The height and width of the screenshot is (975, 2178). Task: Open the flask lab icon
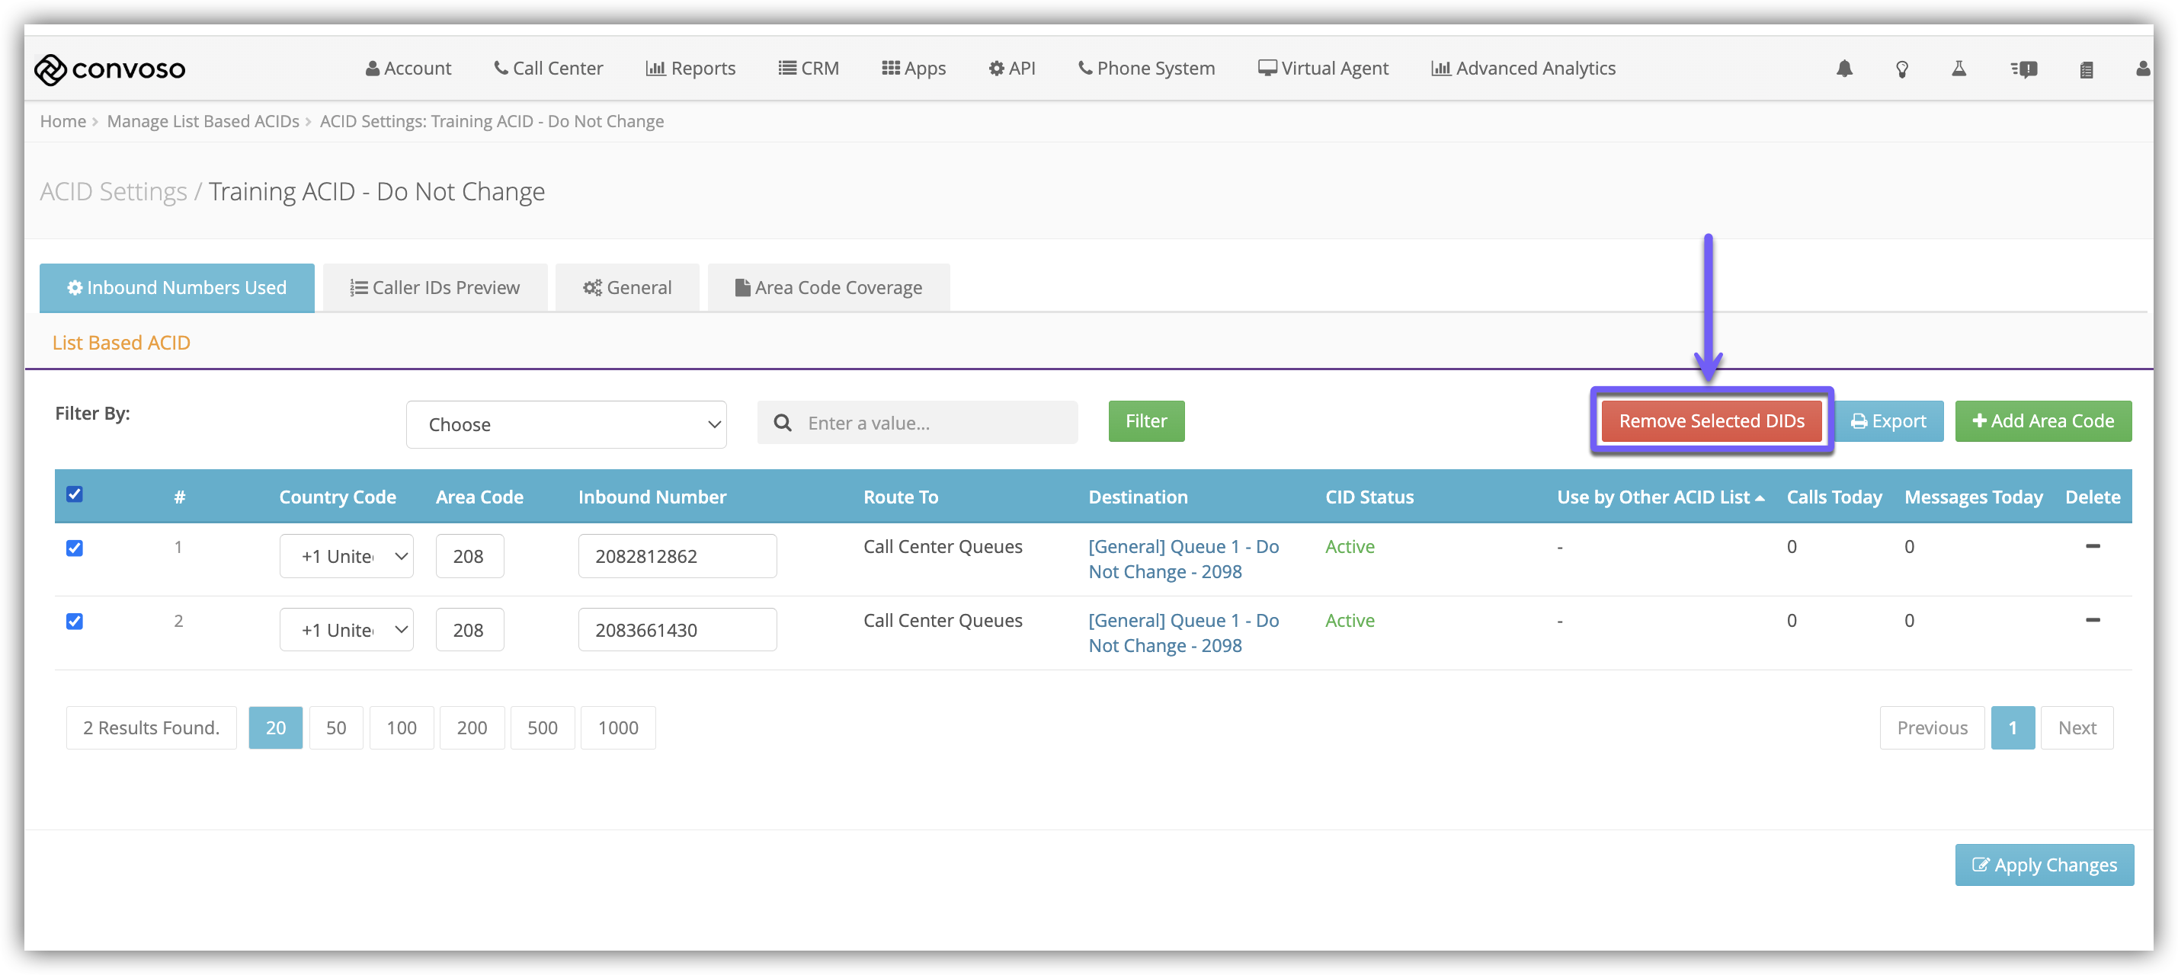(1959, 69)
